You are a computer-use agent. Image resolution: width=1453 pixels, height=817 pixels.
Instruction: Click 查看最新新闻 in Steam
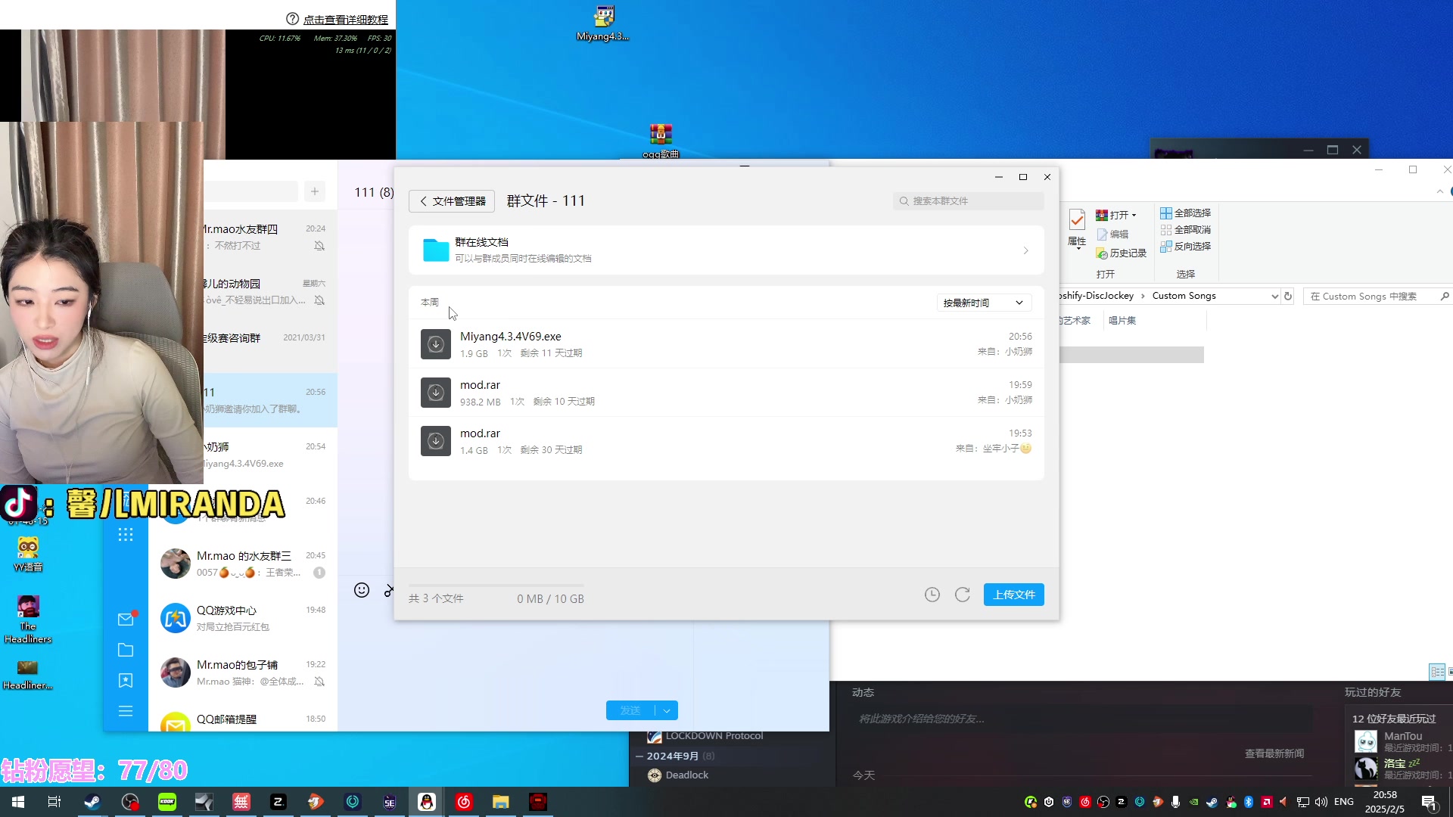pos(1274,754)
